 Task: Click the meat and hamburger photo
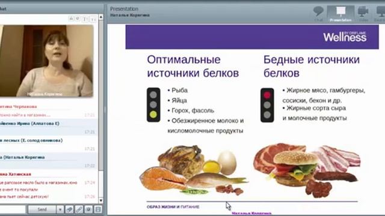tap(307, 170)
